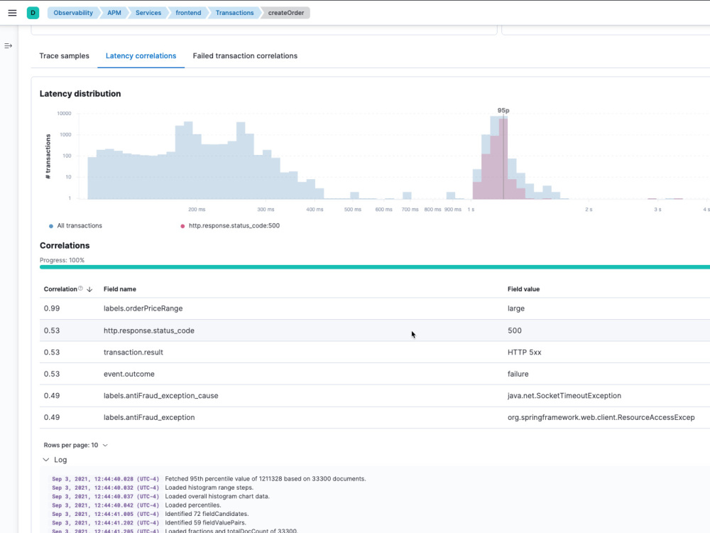Open the hamburger navigation menu
Viewport: 710px width, 533px height.
(x=12, y=13)
